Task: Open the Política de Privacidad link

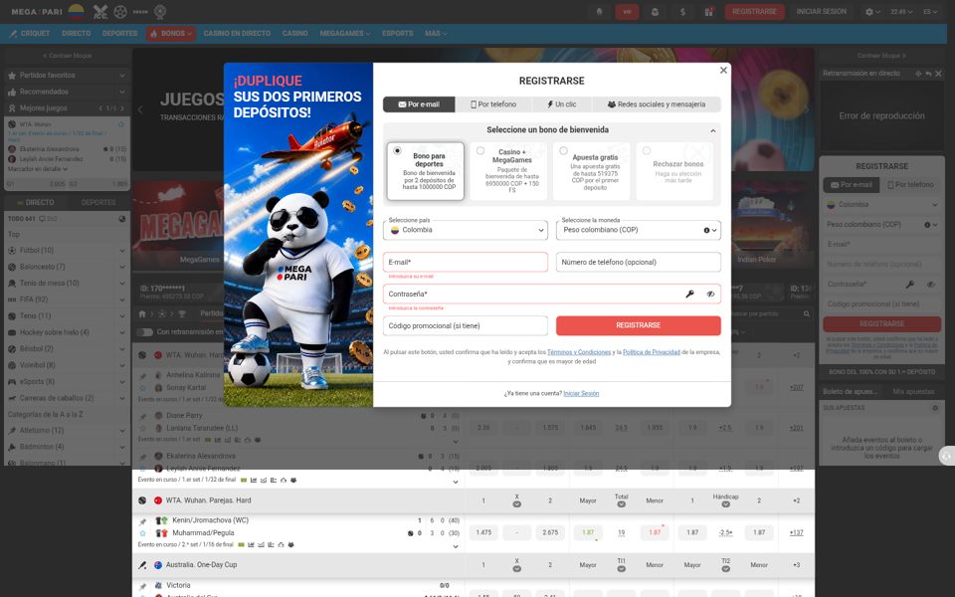Action: 651,352
